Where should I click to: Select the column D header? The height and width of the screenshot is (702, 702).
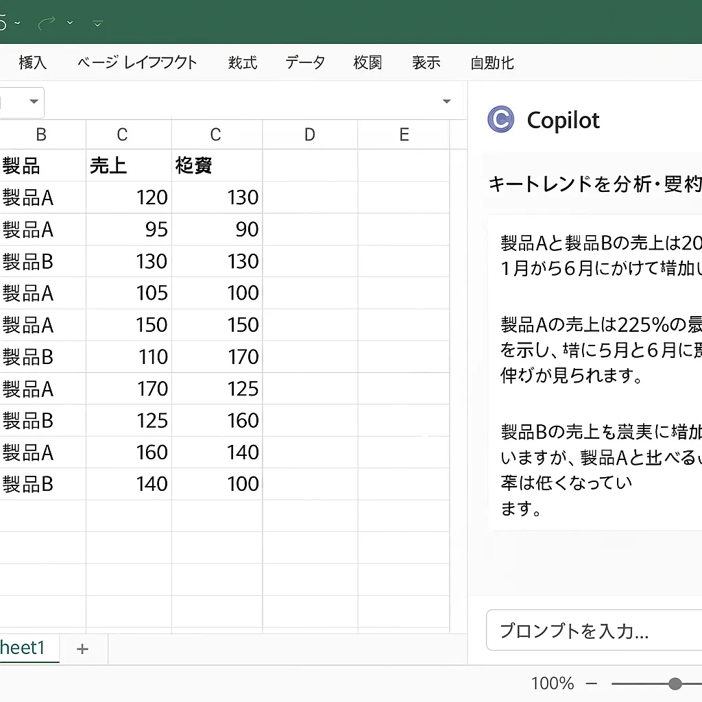coord(310,135)
